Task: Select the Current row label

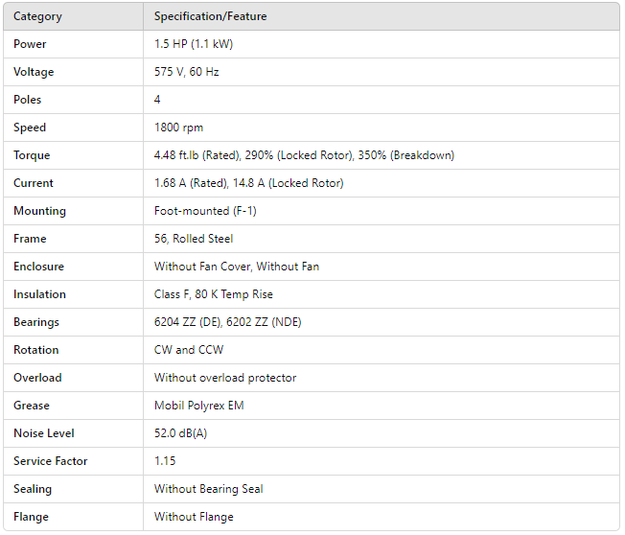Action: (x=34, y=183)
